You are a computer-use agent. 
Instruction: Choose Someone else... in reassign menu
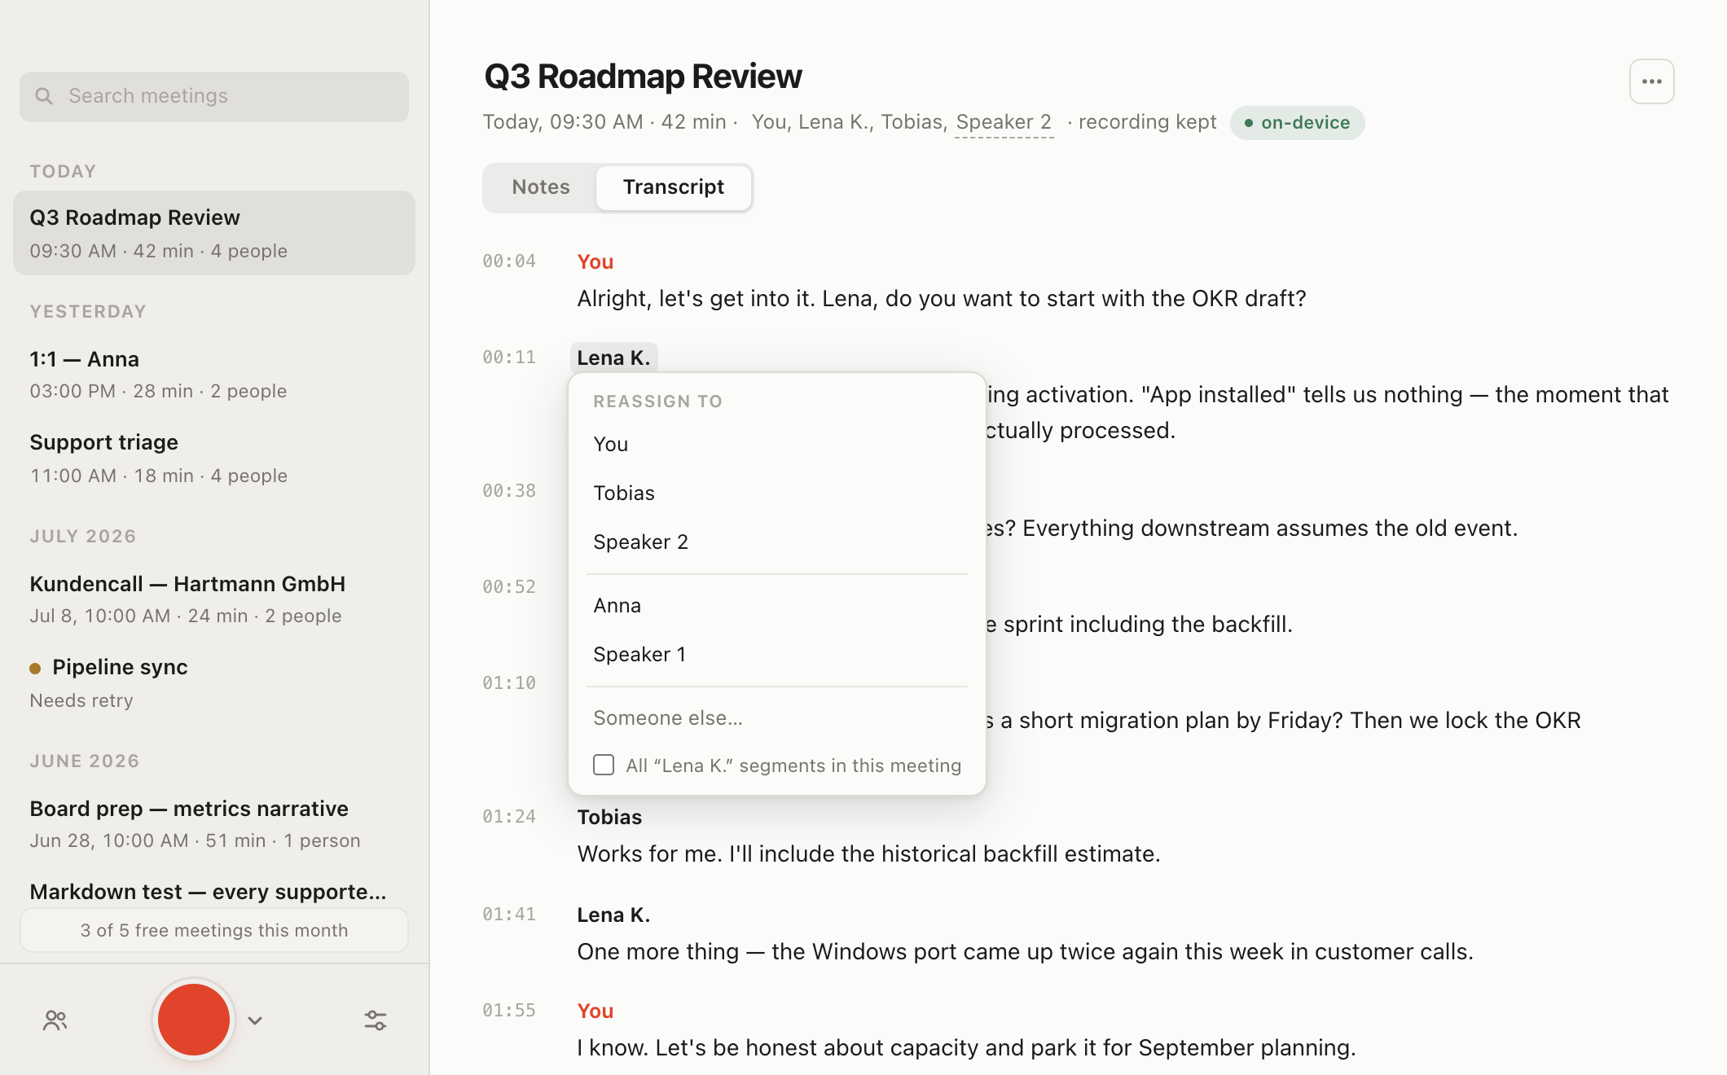(776, 718)
